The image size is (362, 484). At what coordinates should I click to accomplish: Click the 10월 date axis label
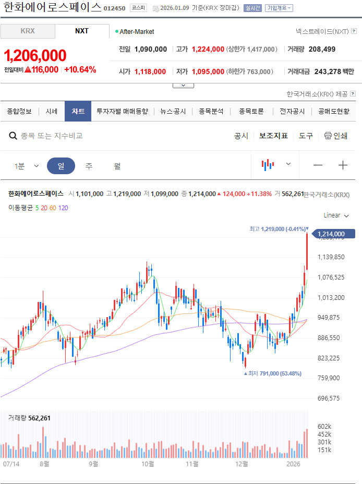pos(148,464)
